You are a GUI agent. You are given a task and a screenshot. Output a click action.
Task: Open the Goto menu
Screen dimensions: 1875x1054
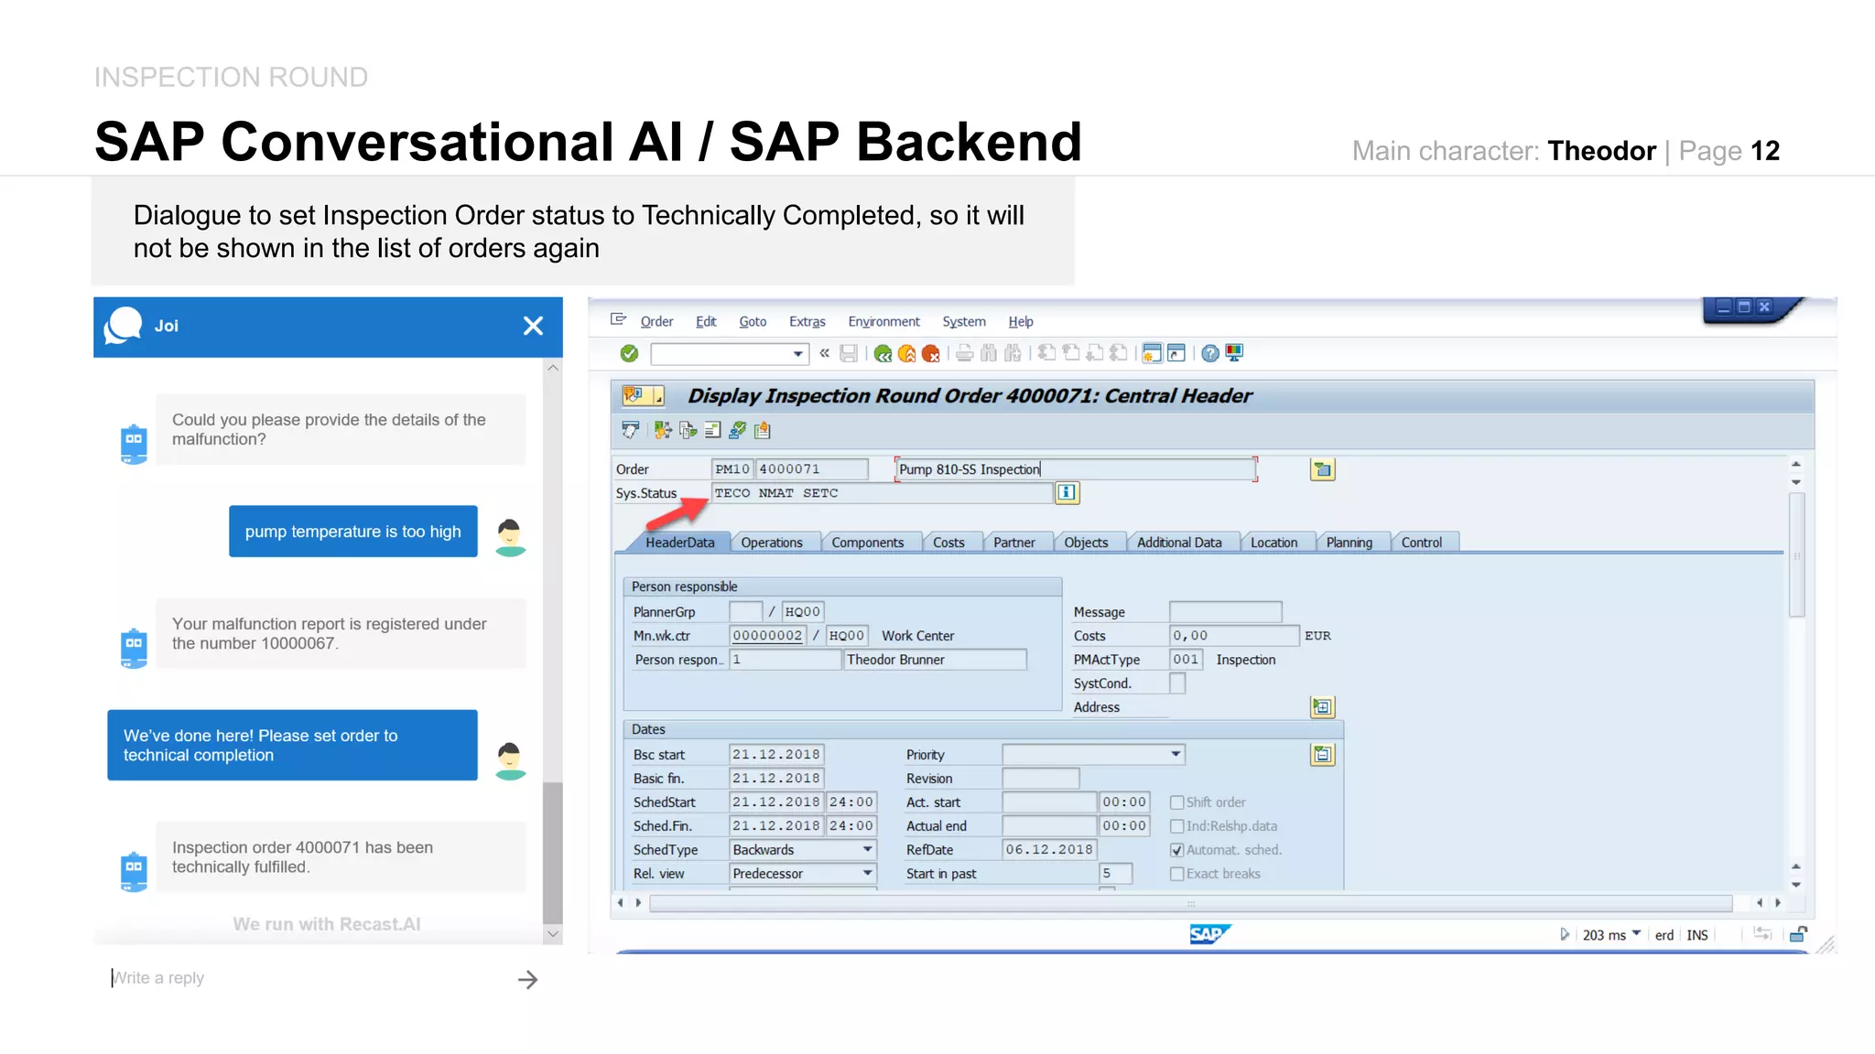tap(753, 321)
